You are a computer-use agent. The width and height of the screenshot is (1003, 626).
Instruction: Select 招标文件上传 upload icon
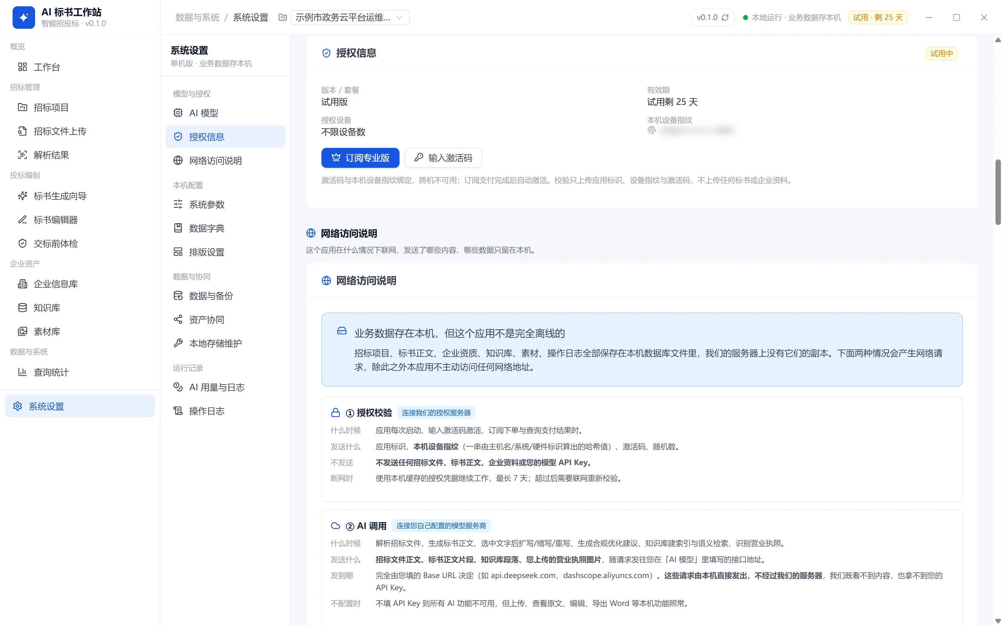click(22, 131)
